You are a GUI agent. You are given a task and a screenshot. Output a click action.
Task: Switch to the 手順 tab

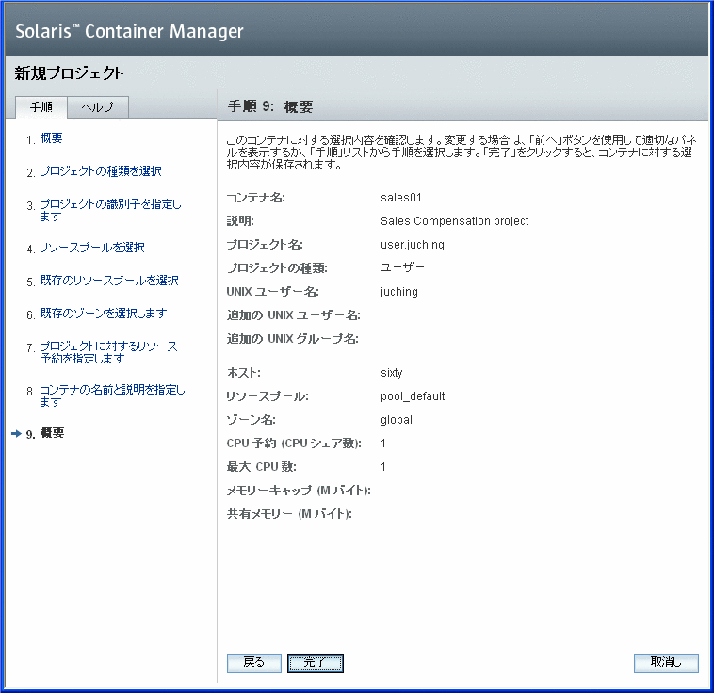click(41, 107)
